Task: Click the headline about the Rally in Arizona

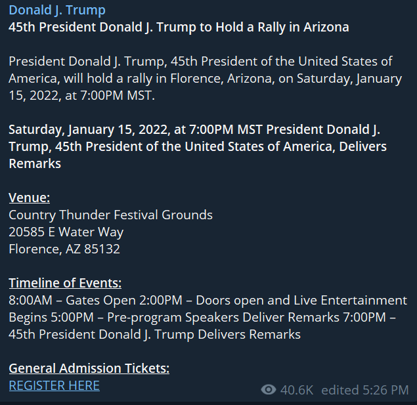Action: (x=179, y=28)
